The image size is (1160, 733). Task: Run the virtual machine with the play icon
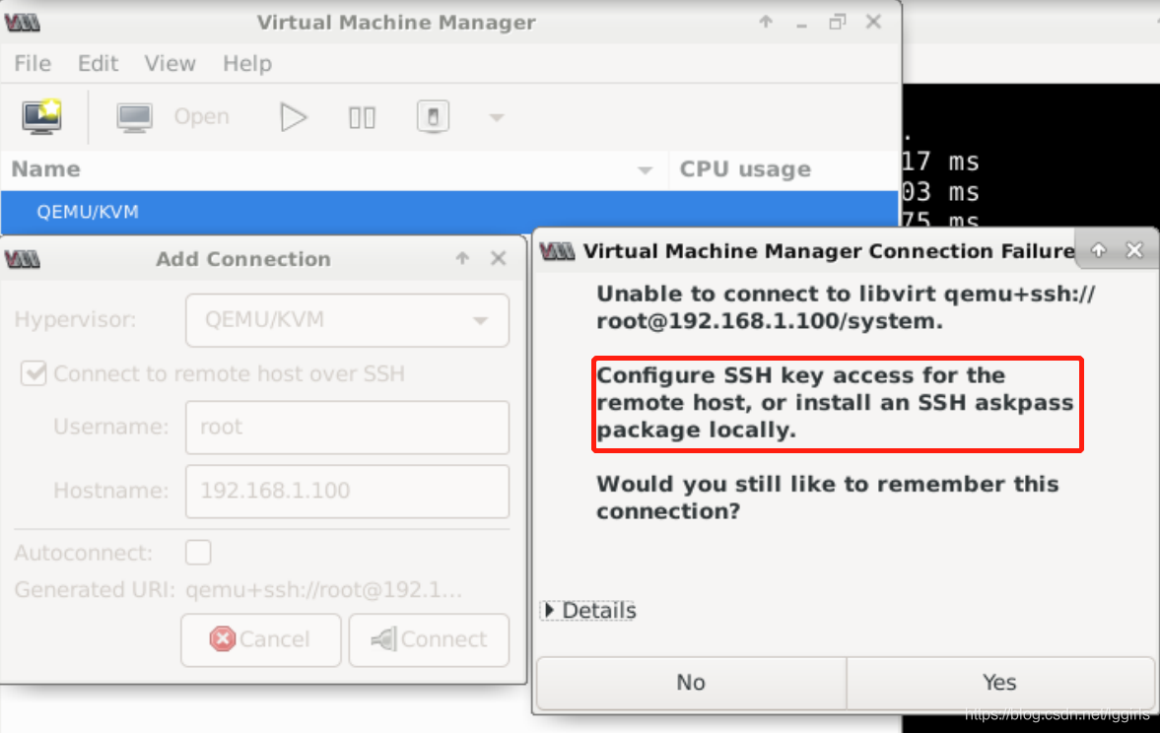click(293, 116)
